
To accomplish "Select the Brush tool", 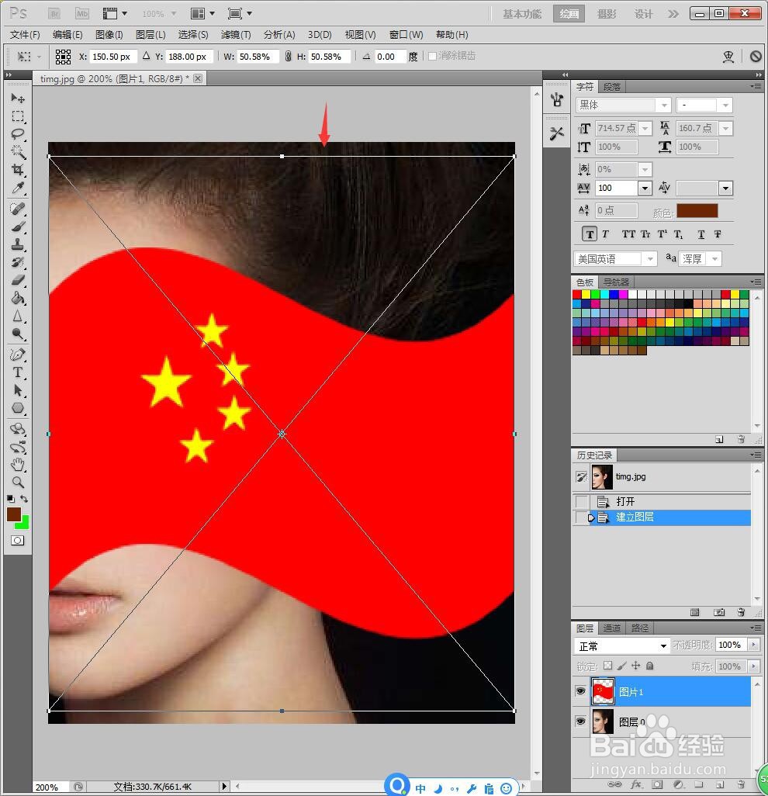I will pyautogui.click(x=18, y=227).
